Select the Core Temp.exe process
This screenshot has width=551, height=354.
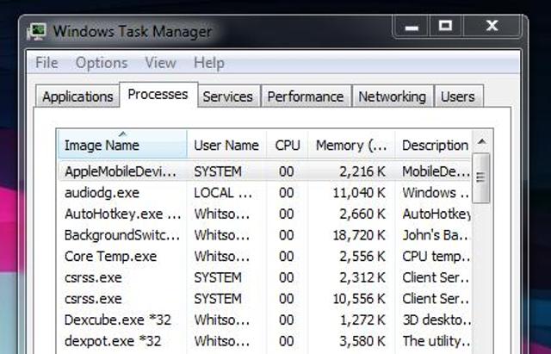266,257
